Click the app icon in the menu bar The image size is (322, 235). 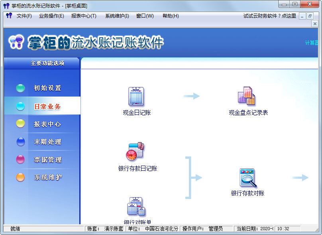click(9, 16)
